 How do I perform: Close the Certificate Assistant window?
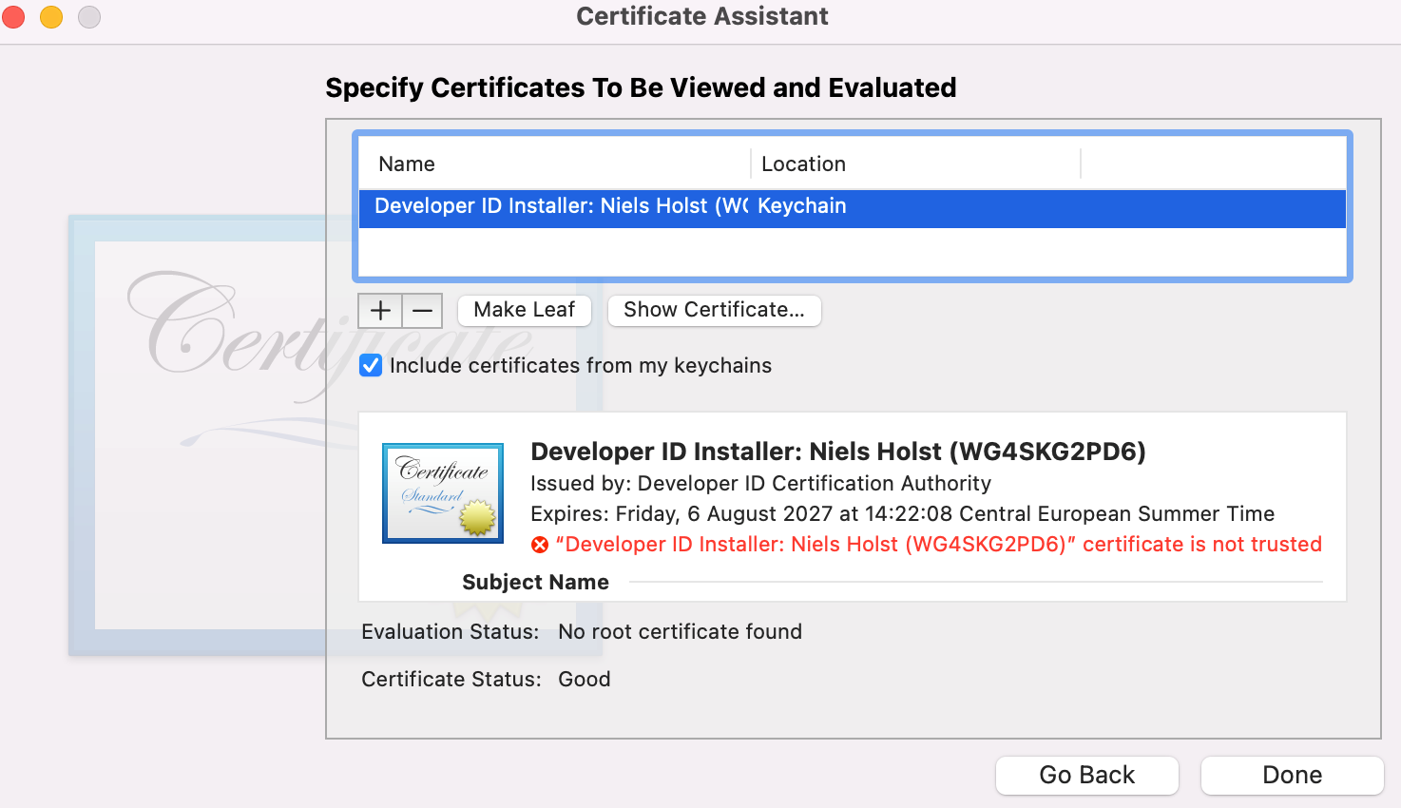pos(13,17)
